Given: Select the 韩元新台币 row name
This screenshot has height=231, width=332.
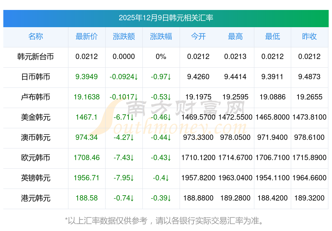Looking at the screenshot, I should coord(36,57).
